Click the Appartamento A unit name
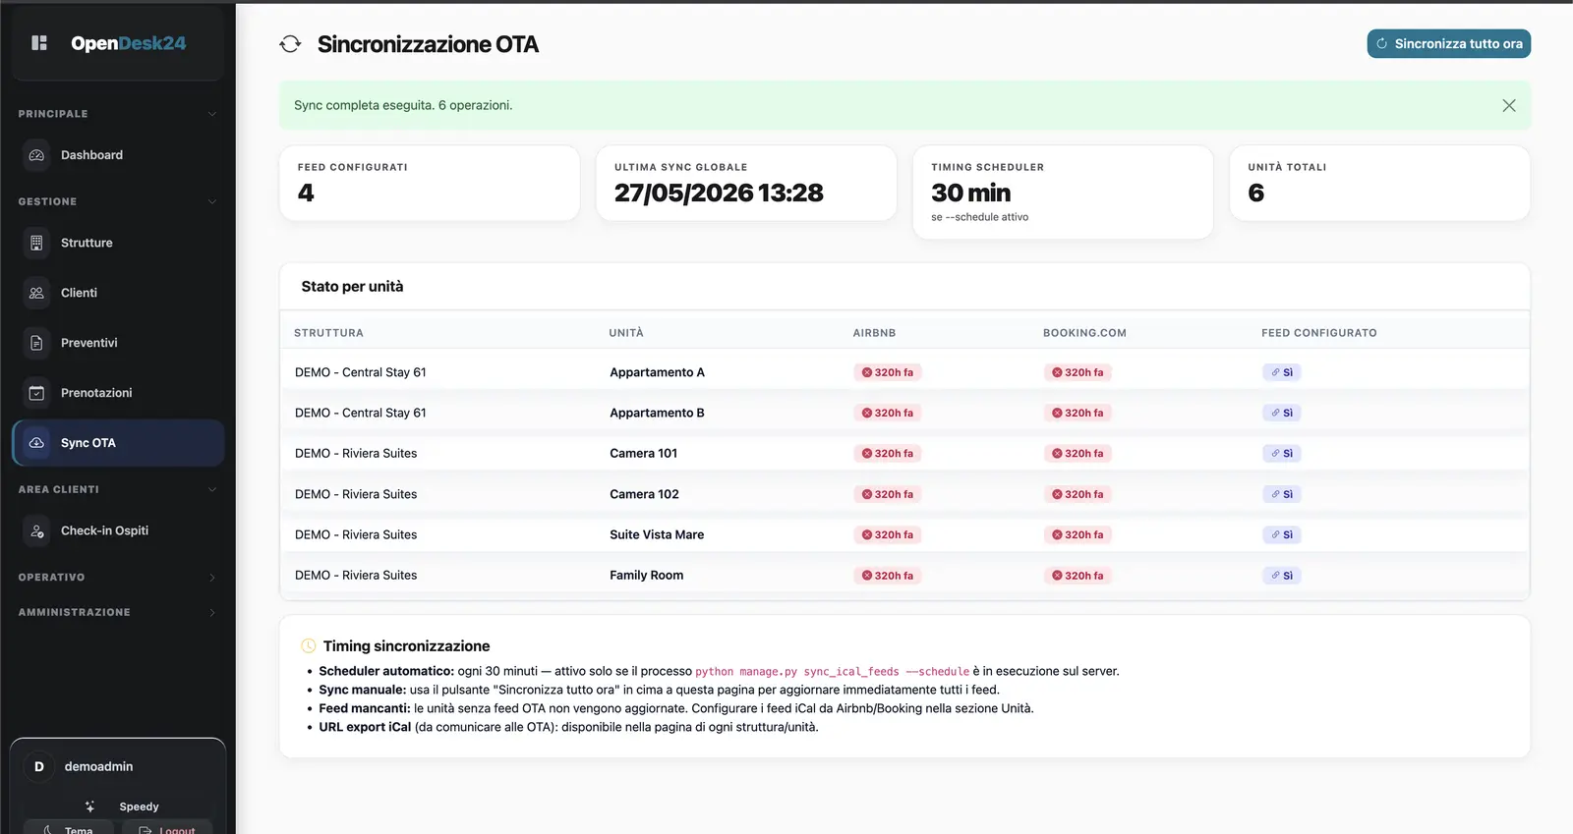Image resolution: width=1573 pixels, height=834 pixels. click(657, 372)
